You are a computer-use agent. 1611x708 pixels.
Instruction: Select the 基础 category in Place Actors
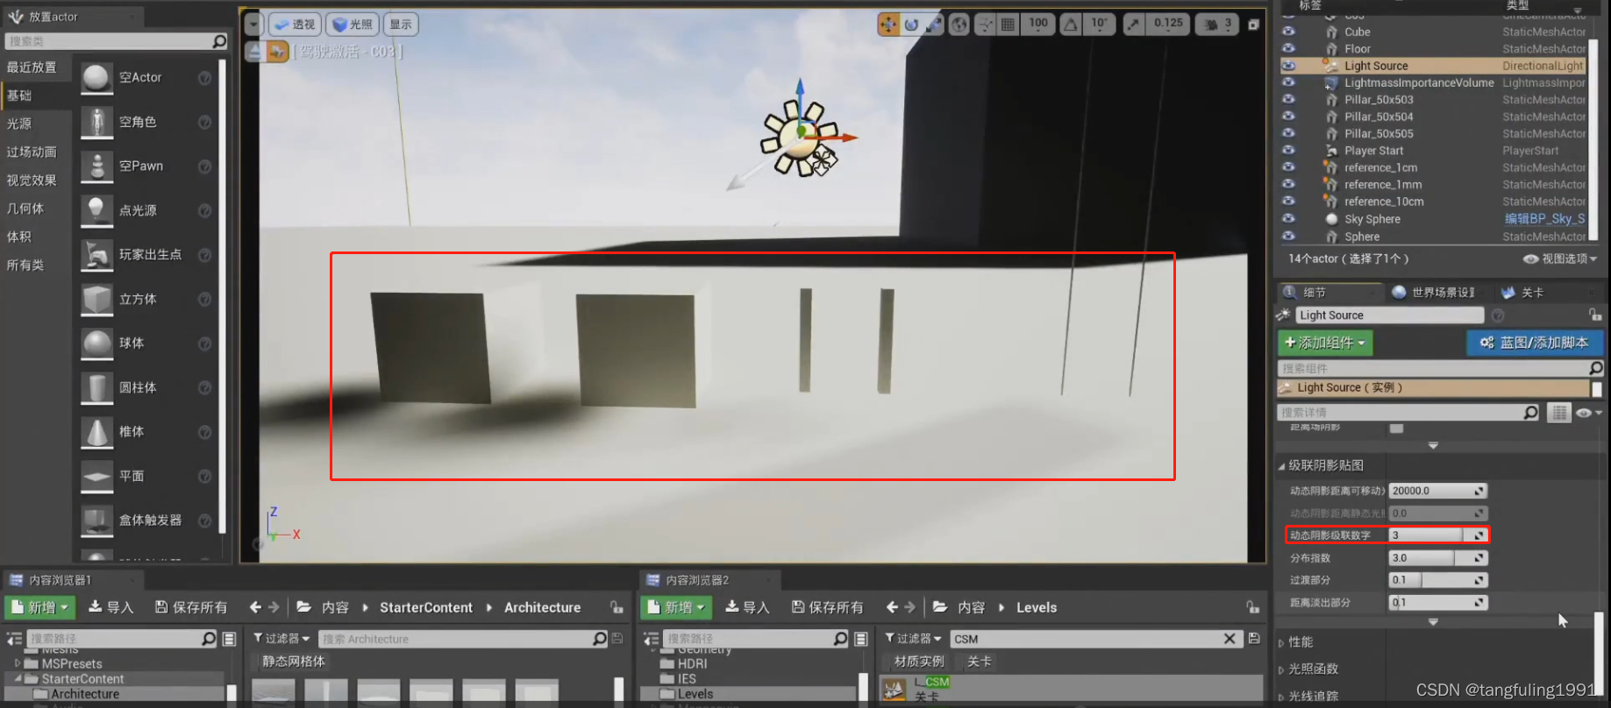(x=19, y=96)
